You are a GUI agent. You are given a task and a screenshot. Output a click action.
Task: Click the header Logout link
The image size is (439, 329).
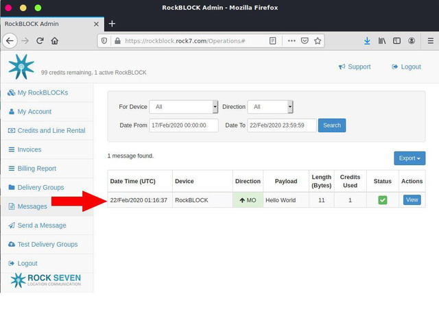pos(406,67)
